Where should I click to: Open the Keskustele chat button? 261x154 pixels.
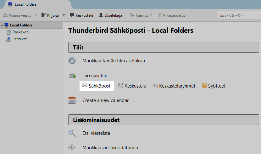tap(81, 15)
